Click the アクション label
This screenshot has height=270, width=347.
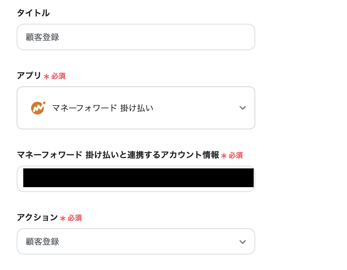point(37,218)
